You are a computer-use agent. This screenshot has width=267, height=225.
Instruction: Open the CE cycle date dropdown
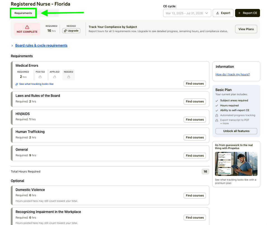[187, 13]
